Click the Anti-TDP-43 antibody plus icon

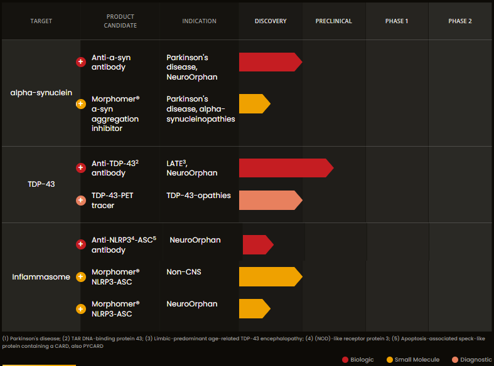[80, 168]
